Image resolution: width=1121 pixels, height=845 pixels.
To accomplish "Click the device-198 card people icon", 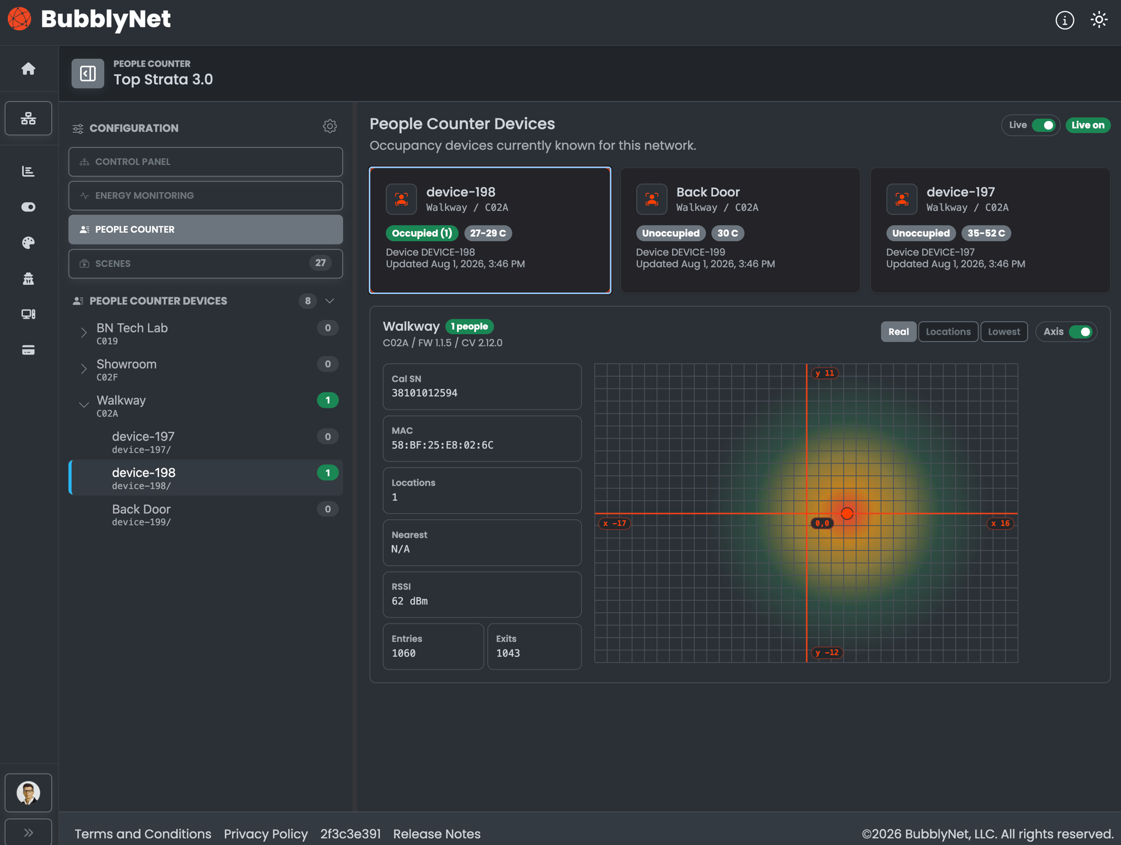I will 401,199.
